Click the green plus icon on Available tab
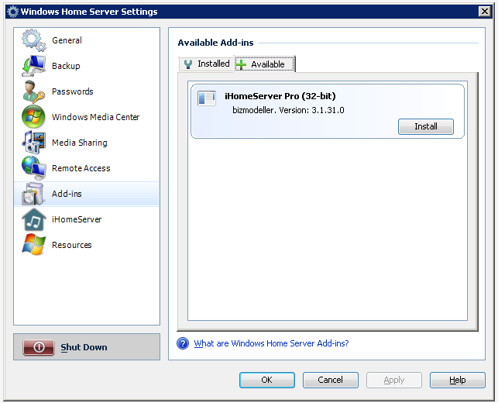Image resolution: width=498 pixels, height=403 pixels. (x=241, y=64)
